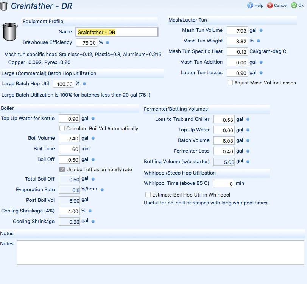Edit the Mash Tun Weight field
Screen dimensions: 307x284
237,41
